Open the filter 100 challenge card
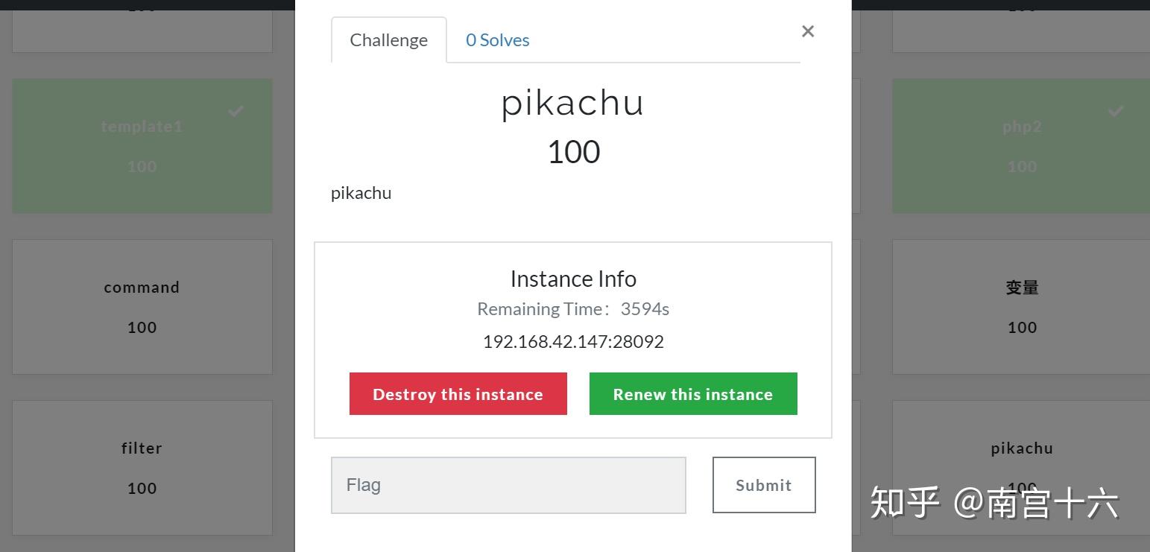The image size is (1150, 552). (x=142, y=467)
